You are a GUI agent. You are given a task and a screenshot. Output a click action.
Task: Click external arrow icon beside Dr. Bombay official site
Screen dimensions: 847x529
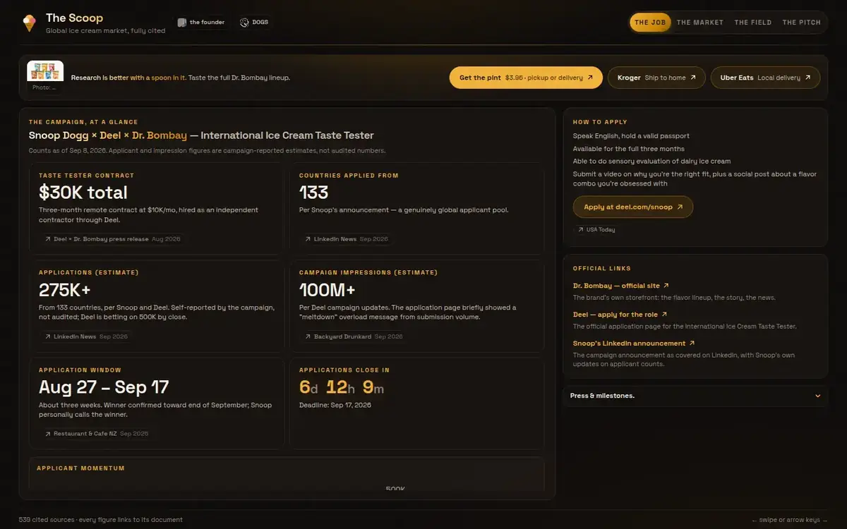tap(666, 286)
